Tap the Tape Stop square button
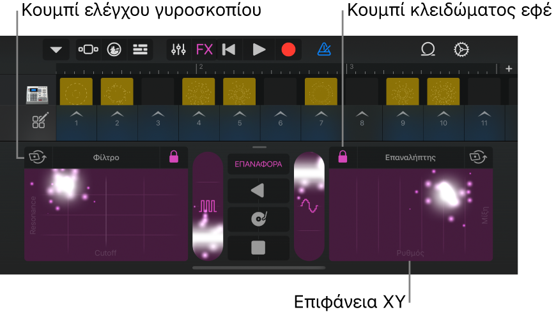The image size is (556, 319). tap(258, 248)
